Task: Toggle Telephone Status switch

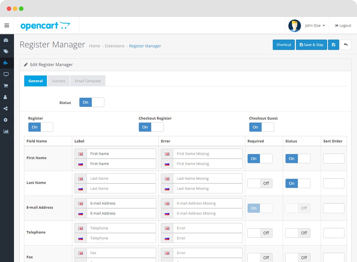Action: [298, 233]
